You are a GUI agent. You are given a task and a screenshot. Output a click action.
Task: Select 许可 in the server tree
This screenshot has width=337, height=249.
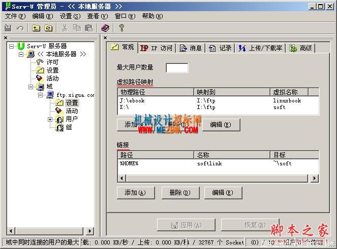[x=52, y=62]
